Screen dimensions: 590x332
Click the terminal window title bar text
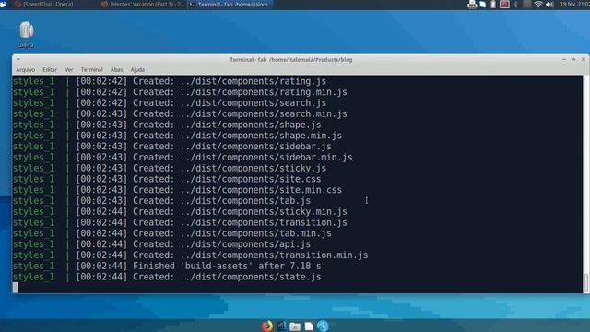click(x=291, y=59)
